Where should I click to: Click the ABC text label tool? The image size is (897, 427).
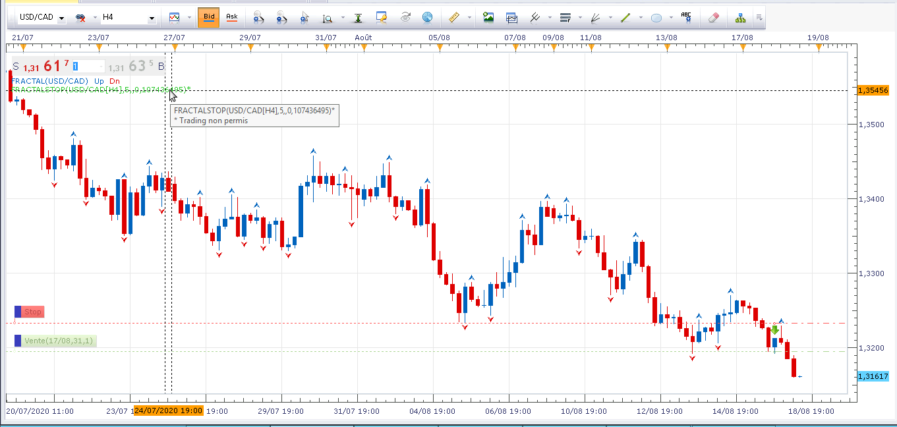pos(686,17)
